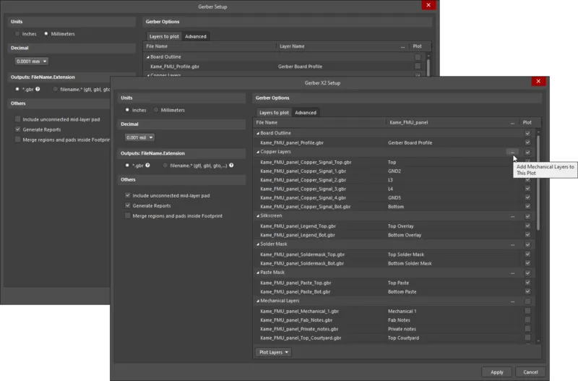Click the help icon next to *.gbr
The height and width of the screenshot is (381, 578).
pos(148,166)
